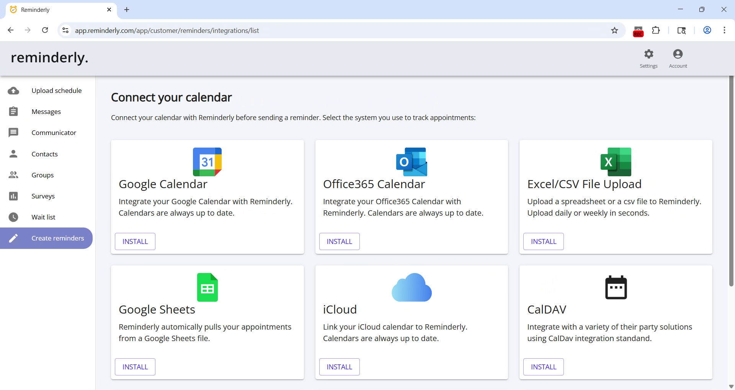Click the Google Sheets card title
Image resolution: width=735 pixels, height=390 pixels.
click(157, 310)
